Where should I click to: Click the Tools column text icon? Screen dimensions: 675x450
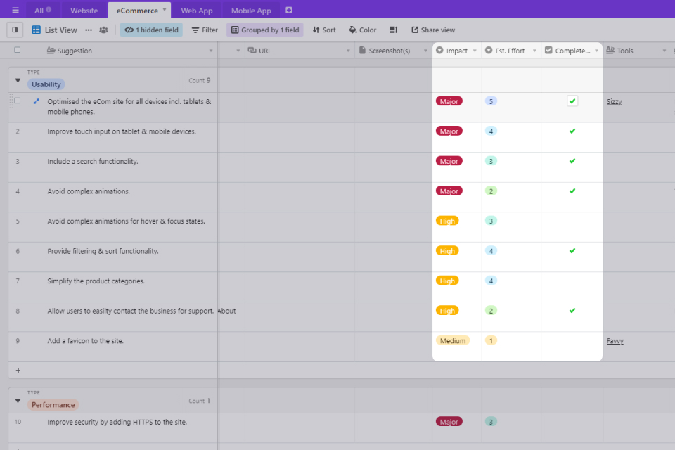coord(610,50)
